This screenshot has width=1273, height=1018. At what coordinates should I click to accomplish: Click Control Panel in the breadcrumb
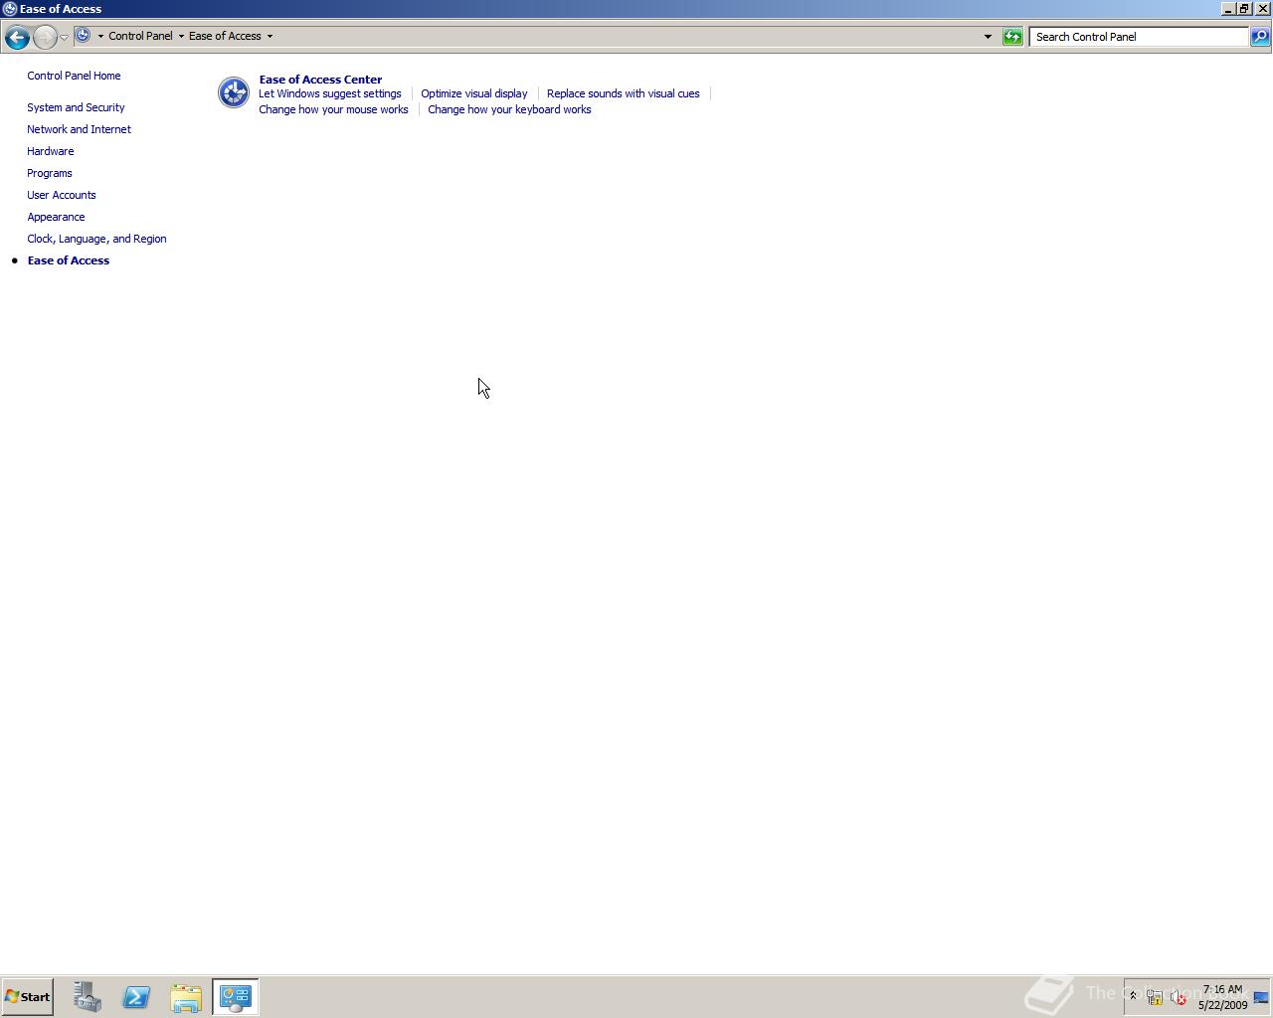coord(140,36)
